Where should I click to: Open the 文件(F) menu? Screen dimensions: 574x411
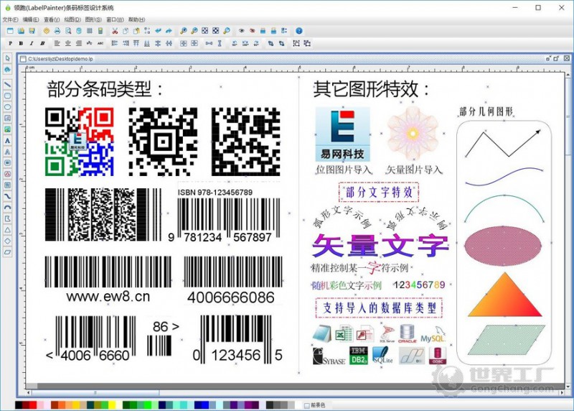tap(10, 19)
